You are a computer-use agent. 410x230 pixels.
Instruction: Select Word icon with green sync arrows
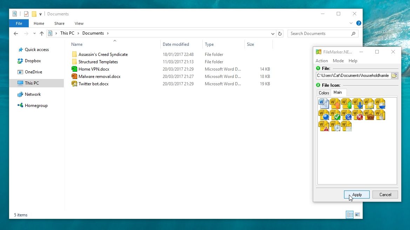[347, 103]
